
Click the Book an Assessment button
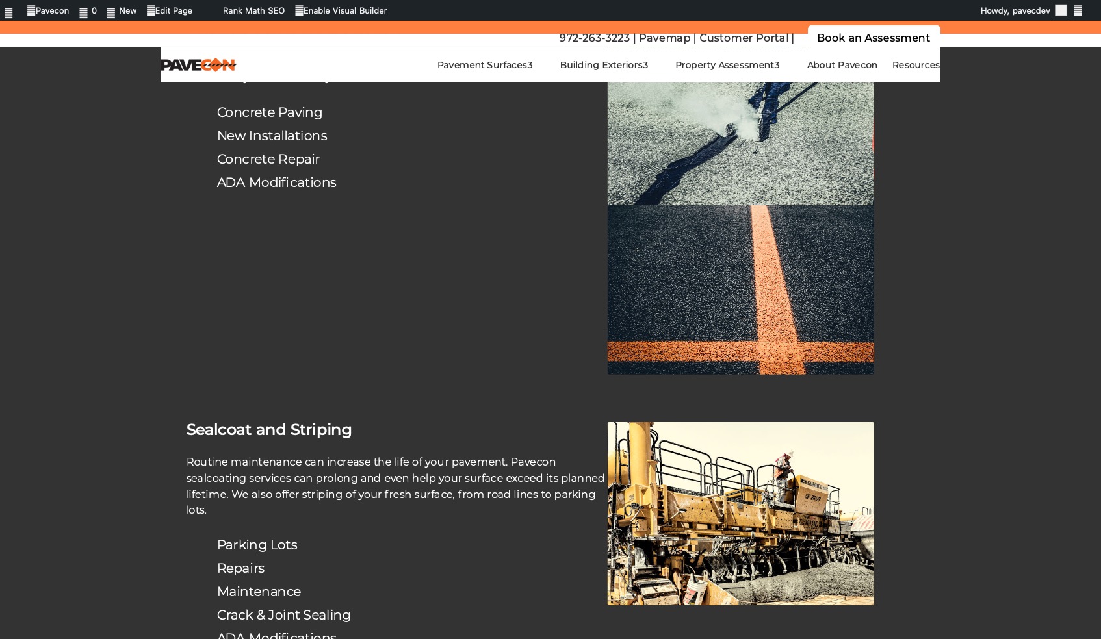[873, 38]
